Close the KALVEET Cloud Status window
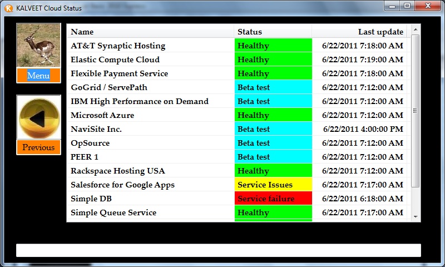The height and width of the screenshot is (267, 445). click(428, 6)
